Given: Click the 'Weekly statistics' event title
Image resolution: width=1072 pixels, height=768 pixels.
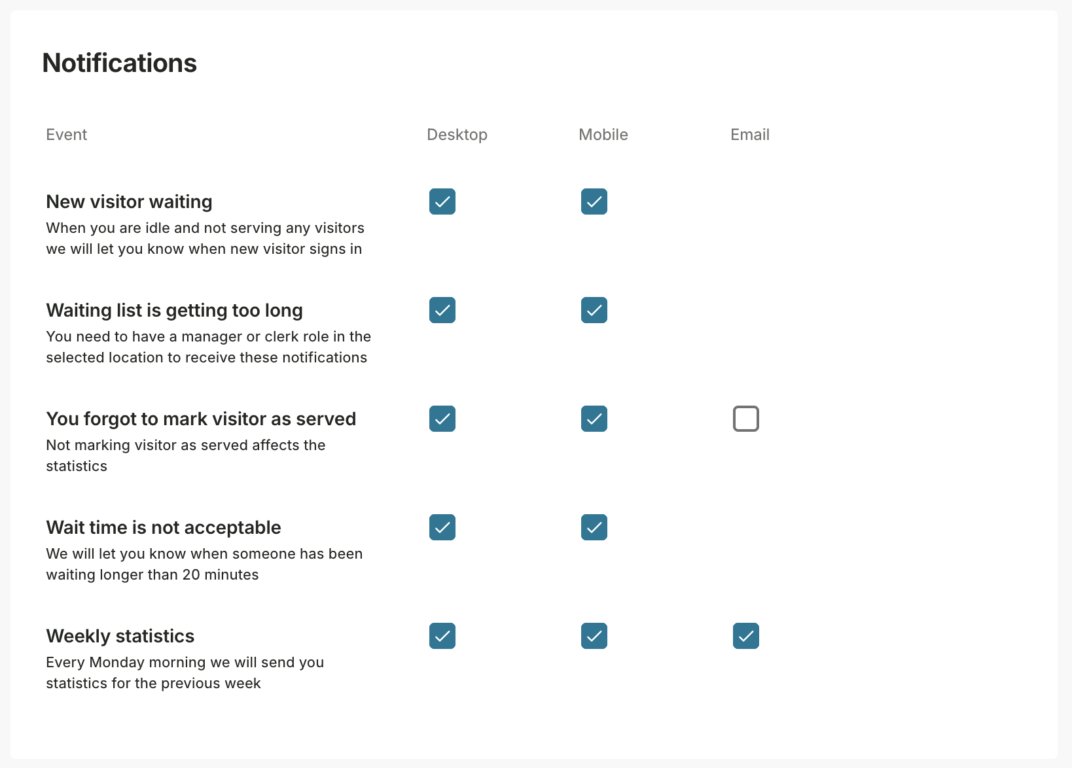Looking at the screenshot, I should pyautogui.click(x=120, y=636).
